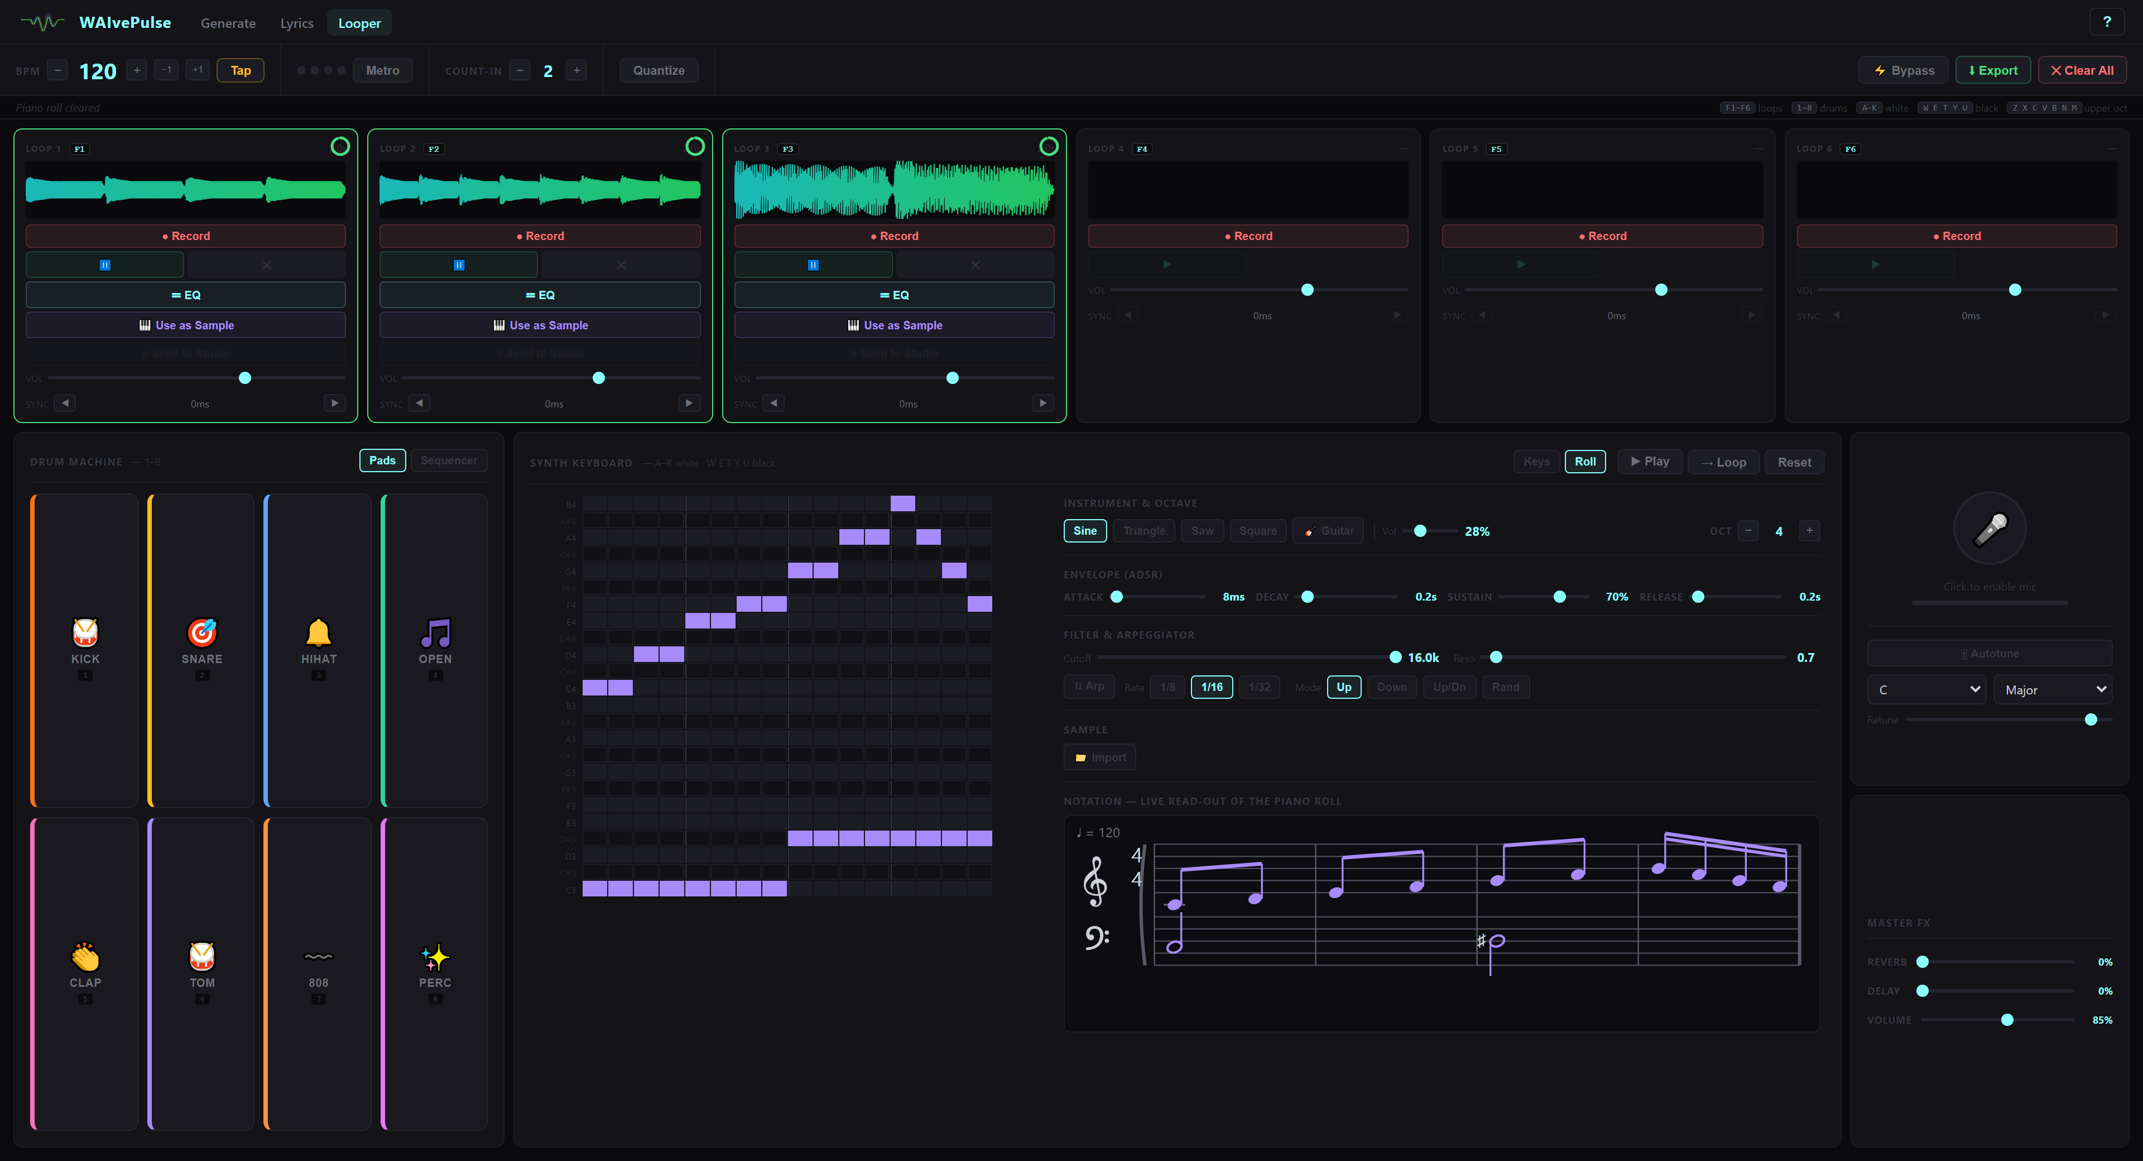Increase BPM with plus button

pyautogui.click(x=137, y=70)
